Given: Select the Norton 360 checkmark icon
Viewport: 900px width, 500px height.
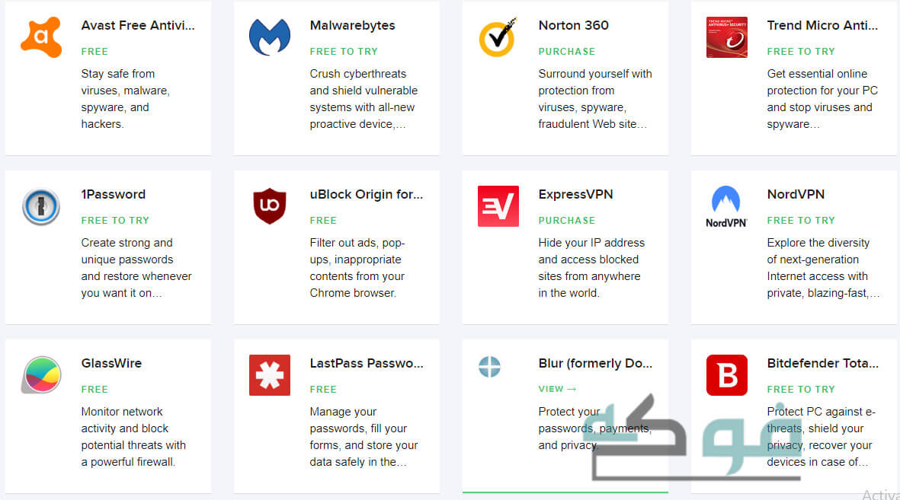Looking at the screenshot, I should click(498, 37).
